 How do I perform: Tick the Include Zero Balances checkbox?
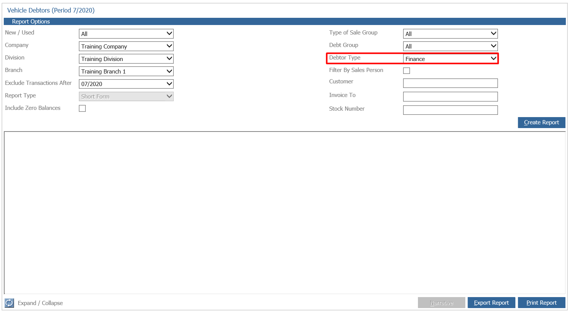[82, 108]
